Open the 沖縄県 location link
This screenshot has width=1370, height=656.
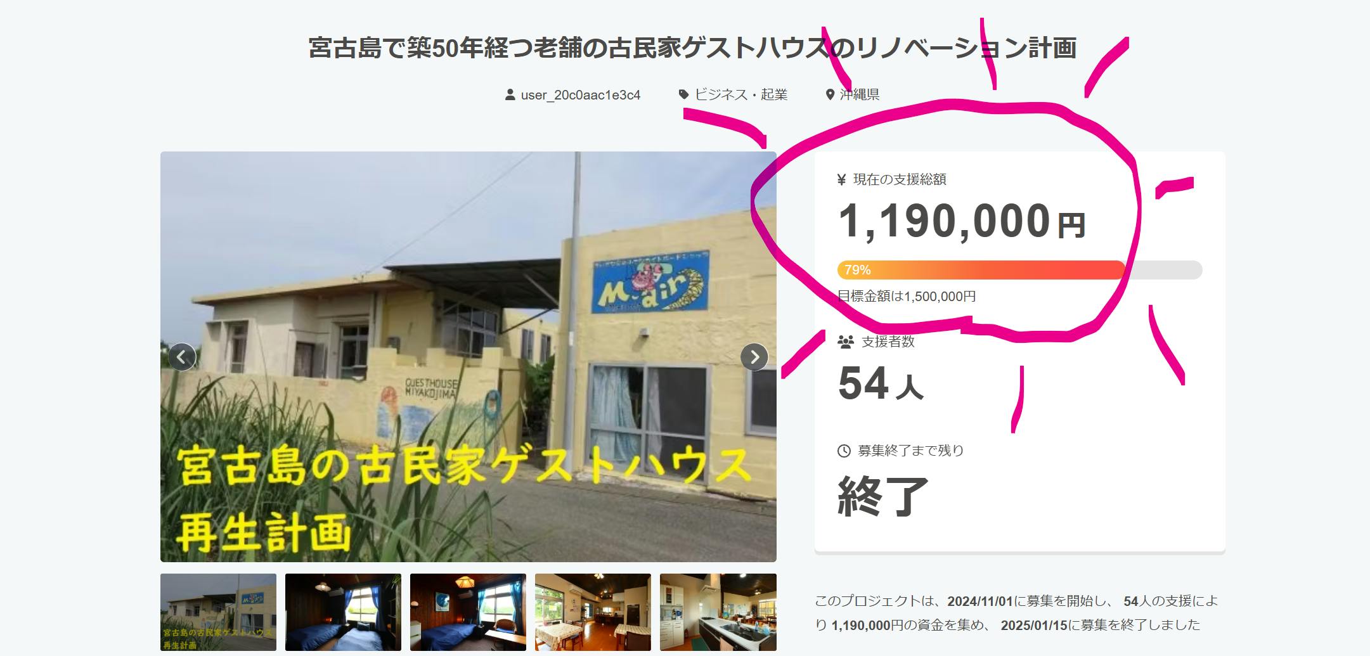click(860, 94)
